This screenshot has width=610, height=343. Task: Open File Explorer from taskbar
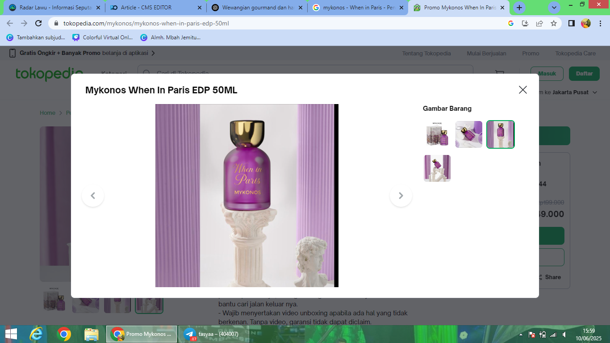pos(92,334)
